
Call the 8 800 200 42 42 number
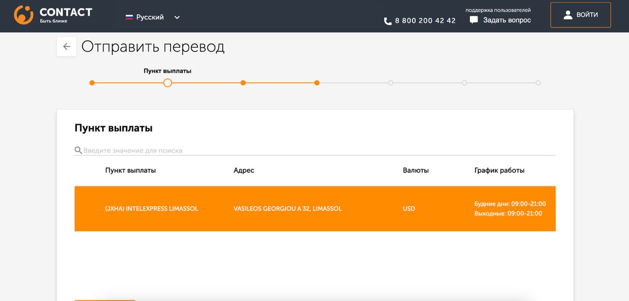(x=425, y=21)
